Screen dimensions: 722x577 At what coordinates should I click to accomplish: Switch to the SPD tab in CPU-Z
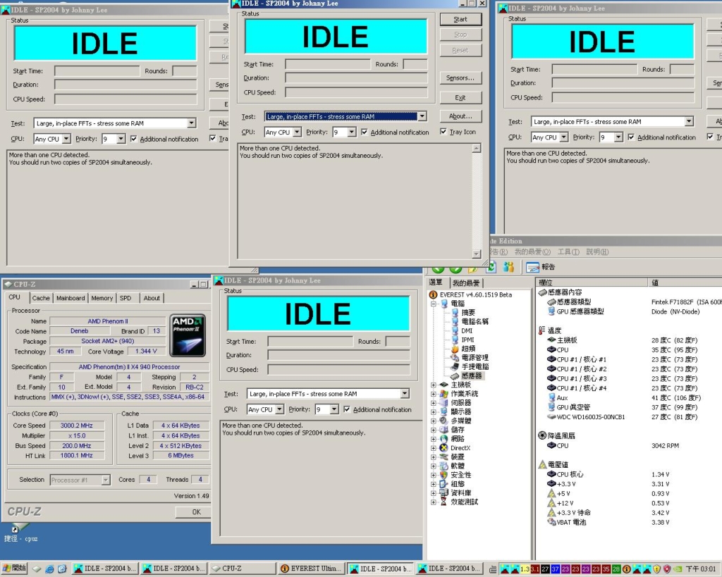click(x=126, y=298)
